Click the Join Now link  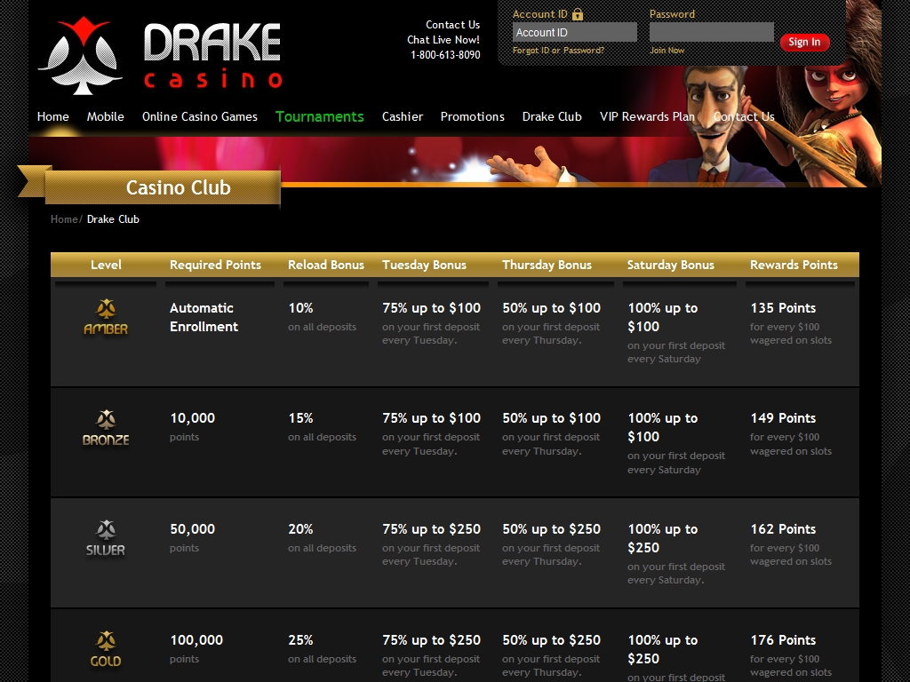point(667,51)
